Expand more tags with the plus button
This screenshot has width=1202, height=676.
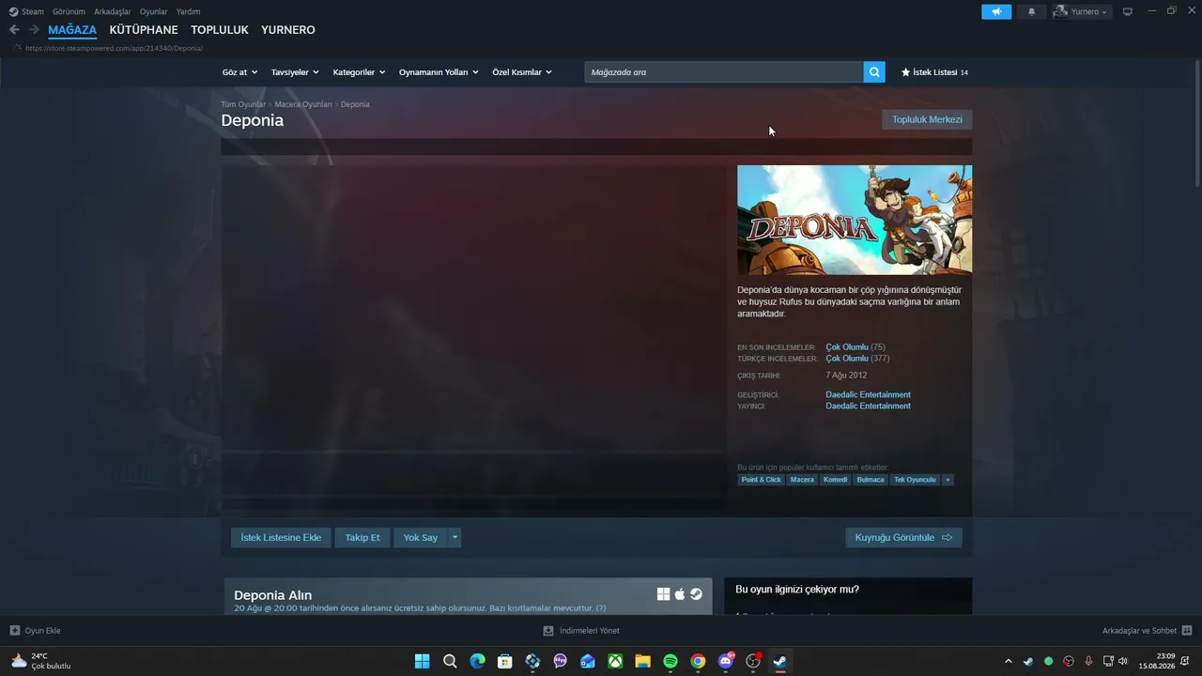pos(948,480)
